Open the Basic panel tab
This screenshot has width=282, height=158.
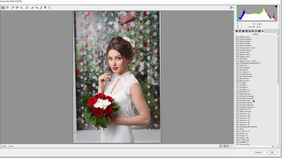[x=237, y=31]
